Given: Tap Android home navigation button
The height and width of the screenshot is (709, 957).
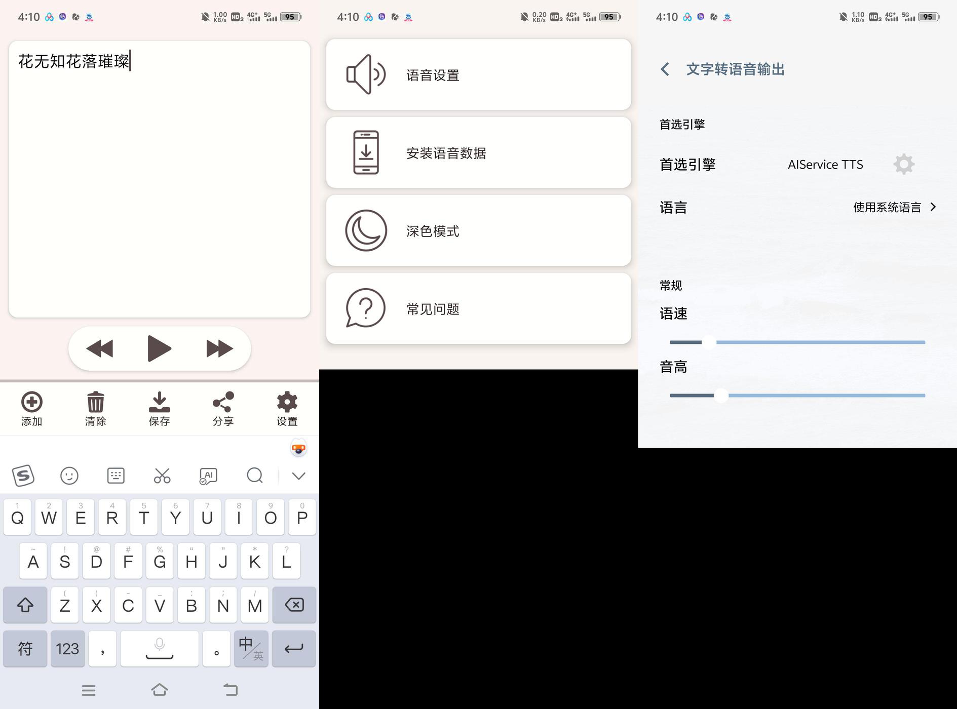Looking at the screenshot, I should pos(160,690).
